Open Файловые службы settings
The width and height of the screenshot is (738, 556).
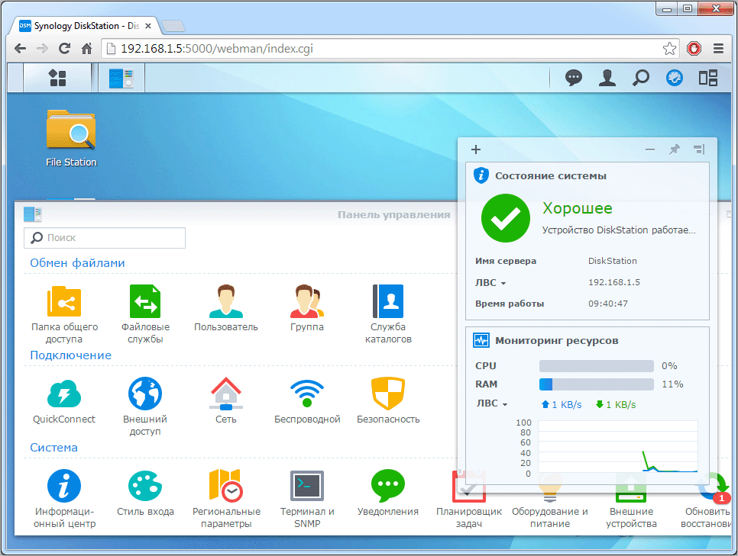tap(145, 314)
